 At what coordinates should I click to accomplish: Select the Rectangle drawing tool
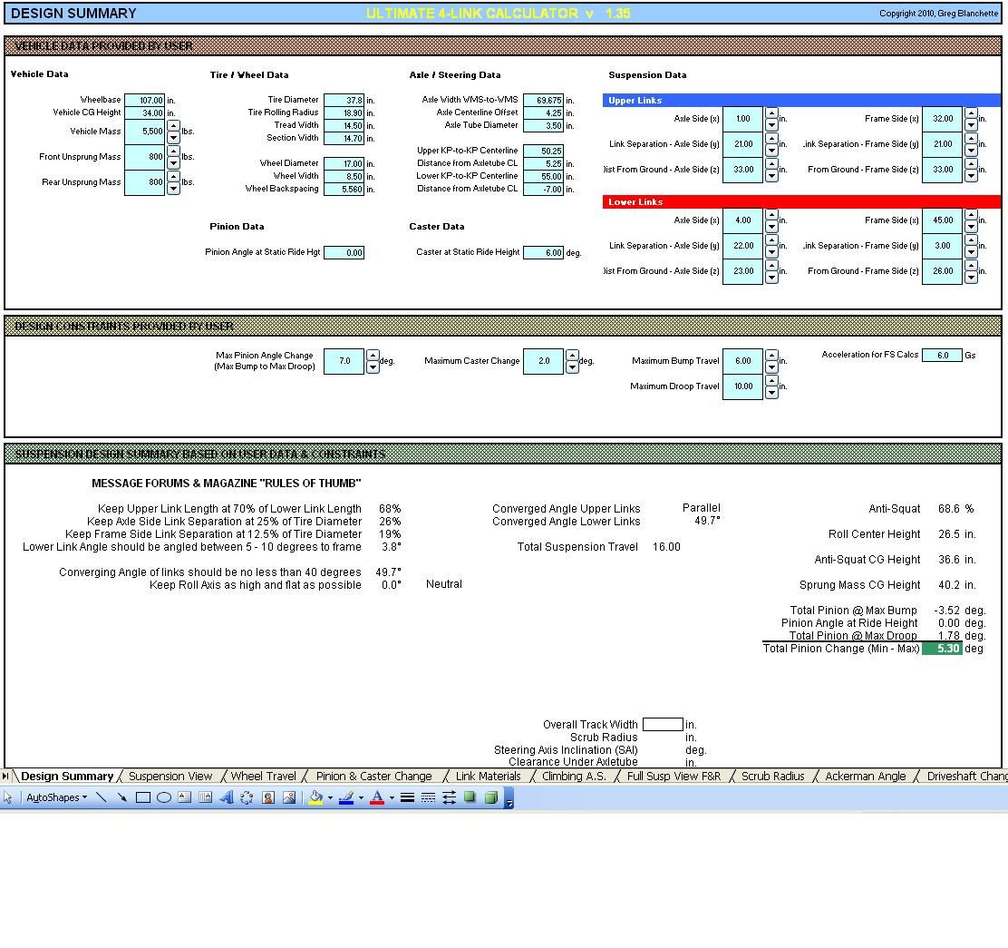(142, 797)
